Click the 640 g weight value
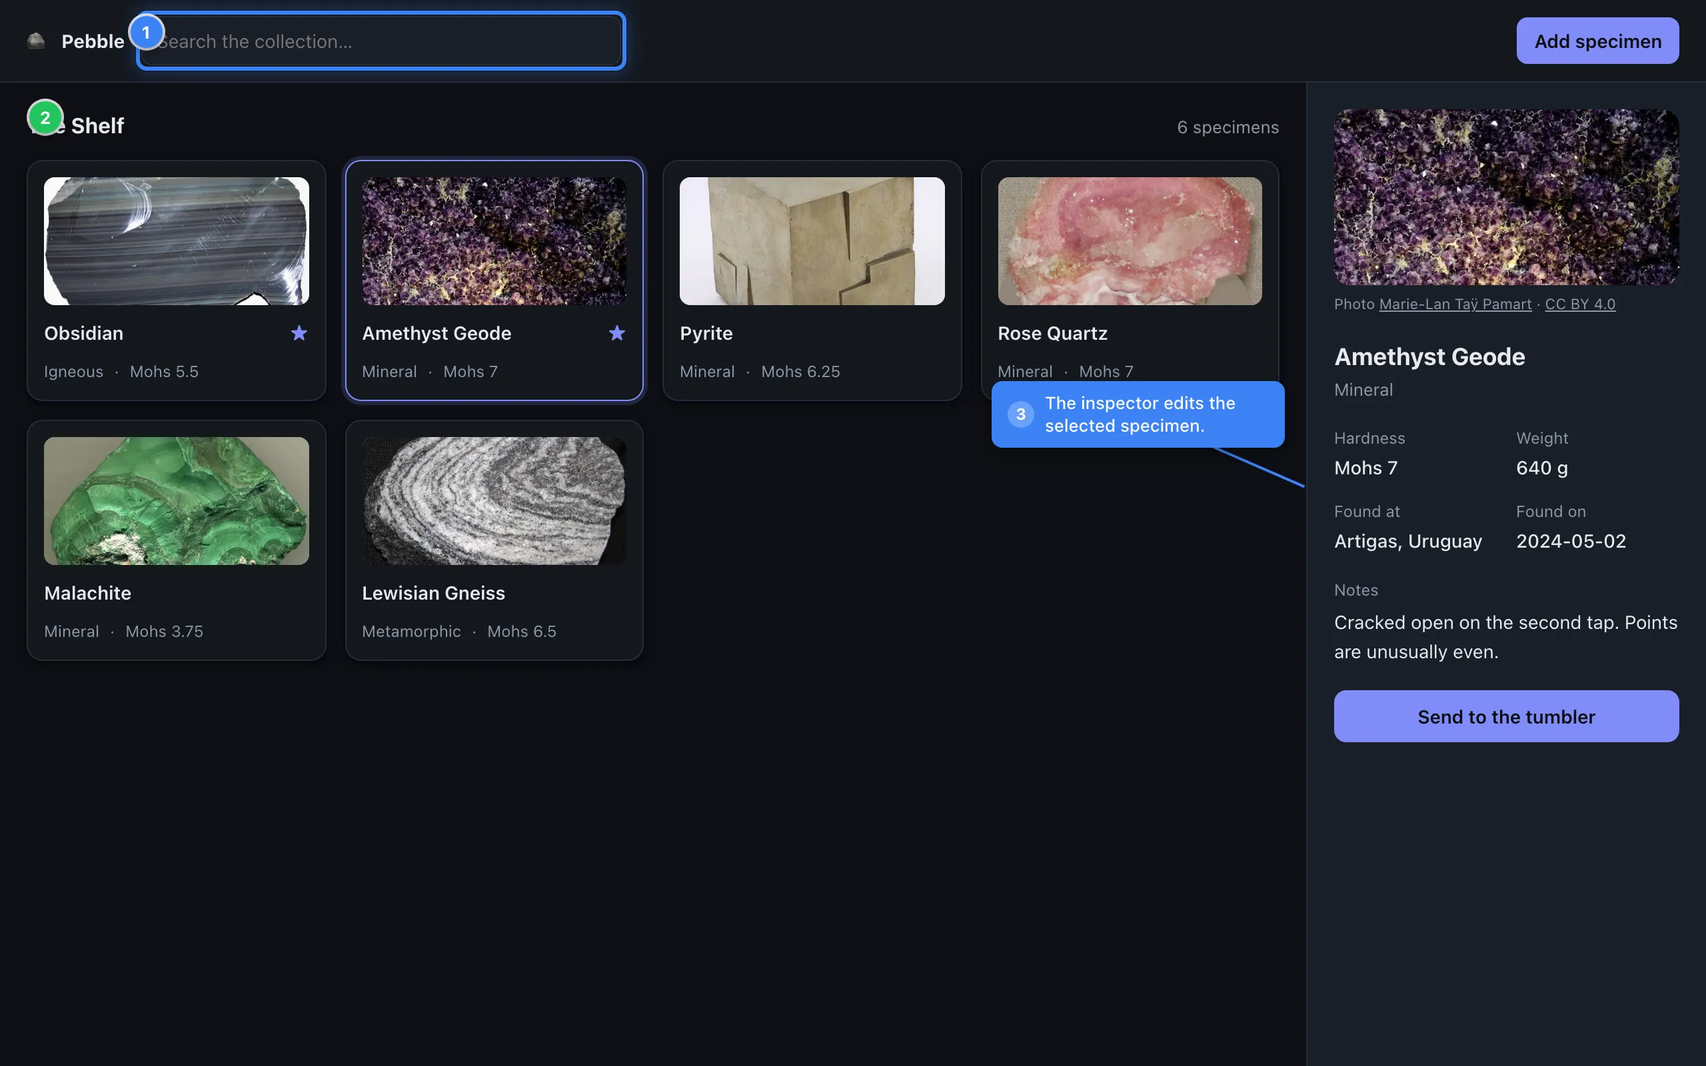The image size is (1706, 1066). point(1542,468)
